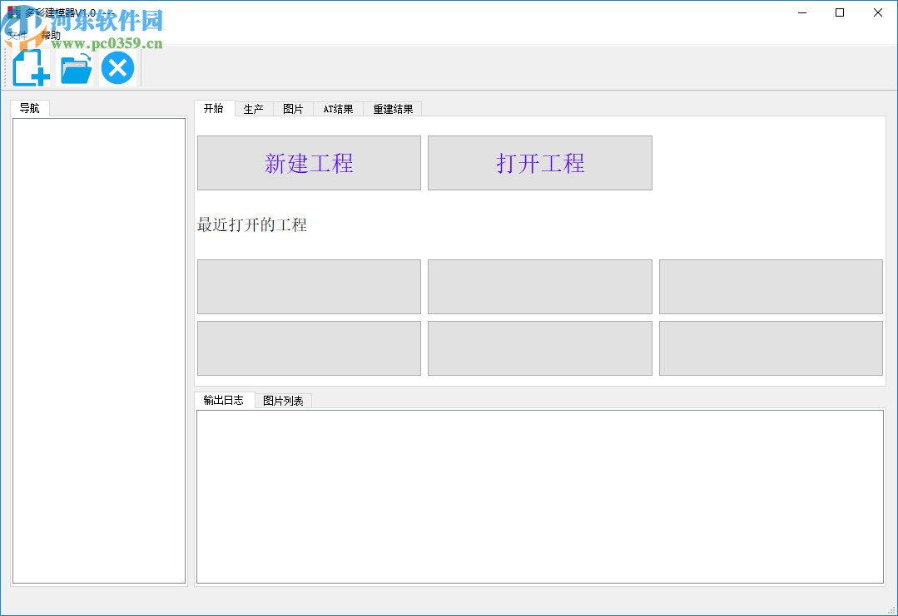Close the application window
Viewport: 898px width, 616px height.
[877, 12]
